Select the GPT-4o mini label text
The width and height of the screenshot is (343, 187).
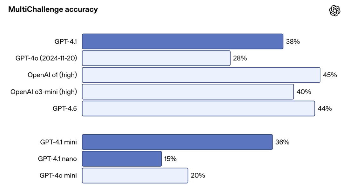pos(58,176)
